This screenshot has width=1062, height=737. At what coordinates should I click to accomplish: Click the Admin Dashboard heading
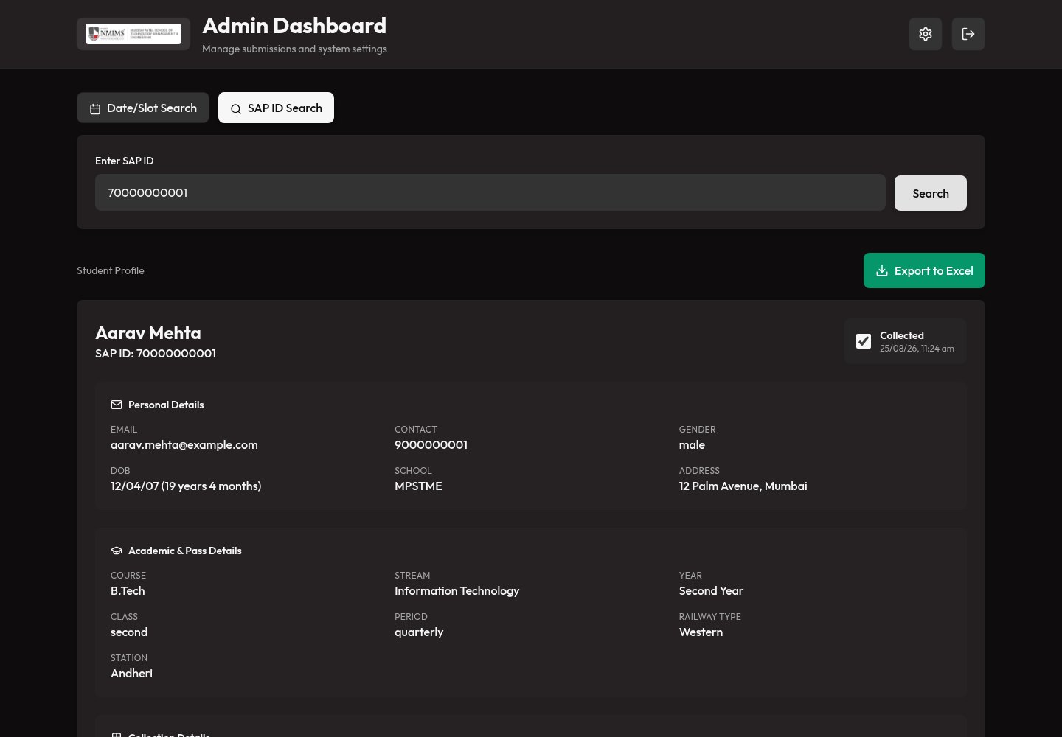pos(294,26)
